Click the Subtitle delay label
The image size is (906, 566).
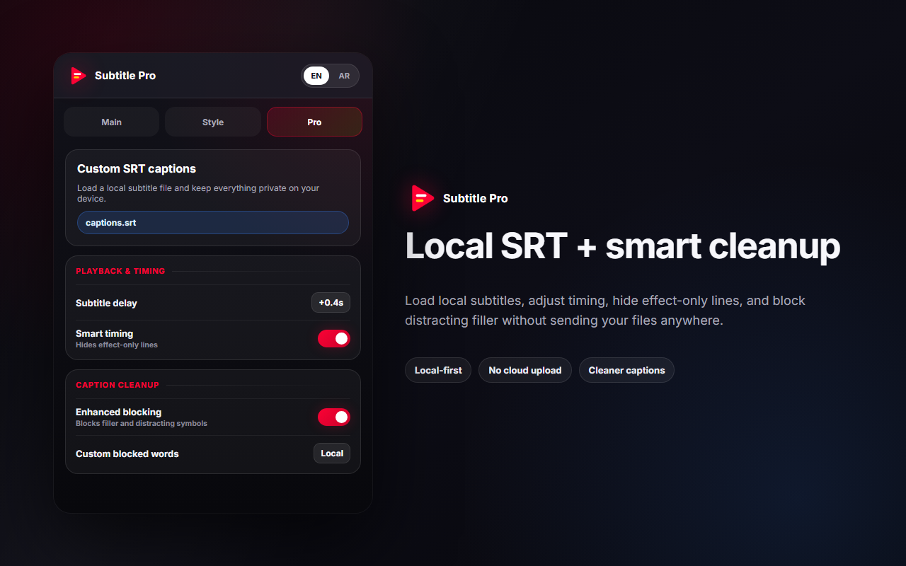point(106,304)
